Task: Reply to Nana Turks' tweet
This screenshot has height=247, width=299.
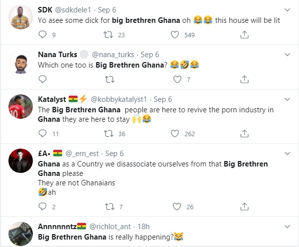Action: tap(42, 79)
